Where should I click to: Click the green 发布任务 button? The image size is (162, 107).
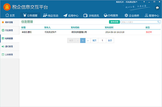114,22
